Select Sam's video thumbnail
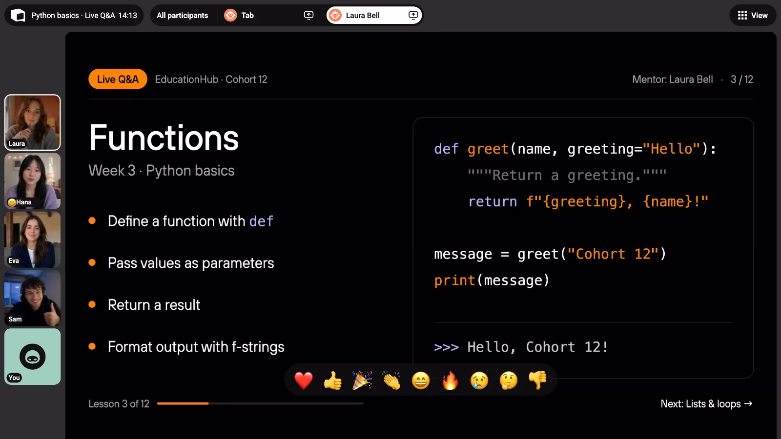Viewport: 781px width, 439px height. [33, 298]
